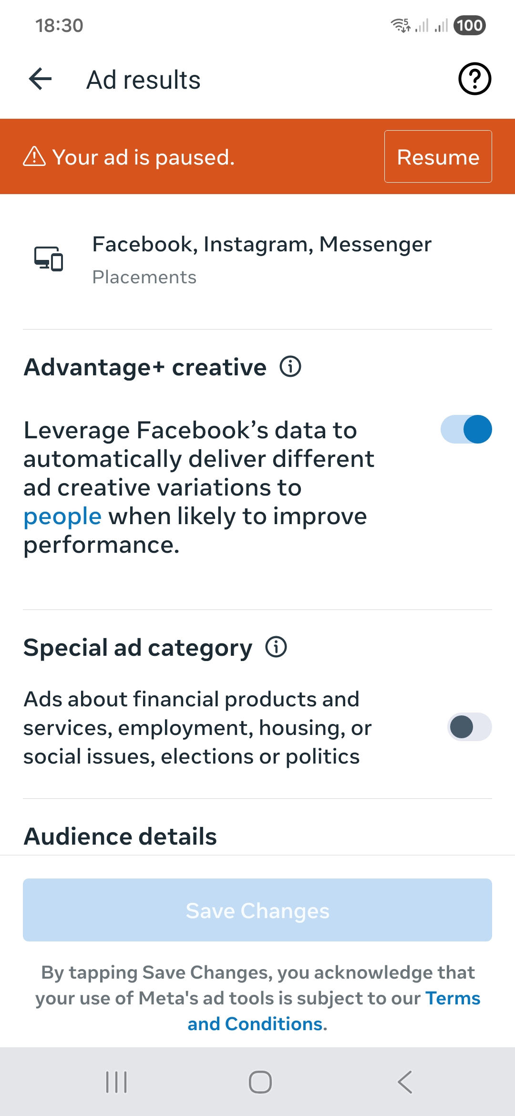515x1116 pixels.
Task: Resume the paused ad
Action: [x=438, y=156]
